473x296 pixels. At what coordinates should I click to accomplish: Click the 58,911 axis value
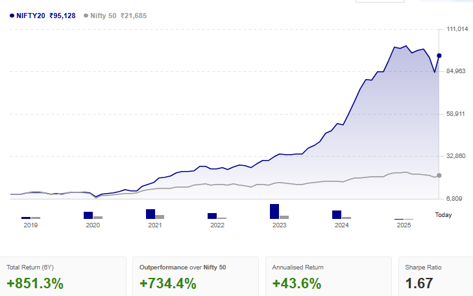coord(455,114)
